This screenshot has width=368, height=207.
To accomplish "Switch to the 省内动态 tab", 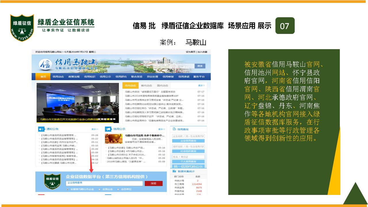I will (146, 85).
